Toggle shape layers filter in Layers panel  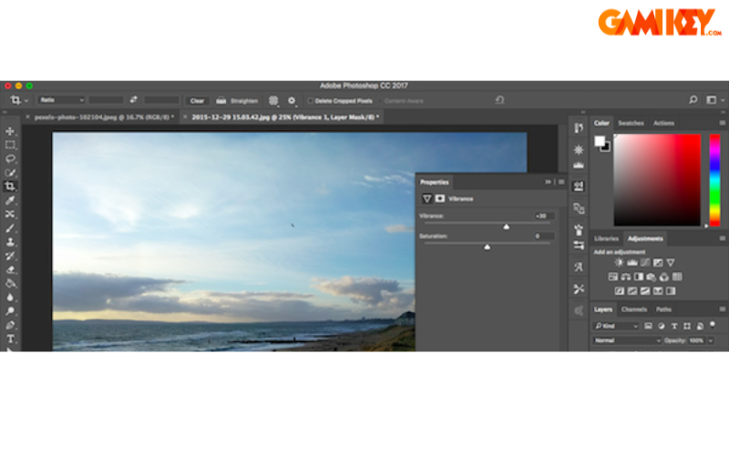(x=687, y=326)
